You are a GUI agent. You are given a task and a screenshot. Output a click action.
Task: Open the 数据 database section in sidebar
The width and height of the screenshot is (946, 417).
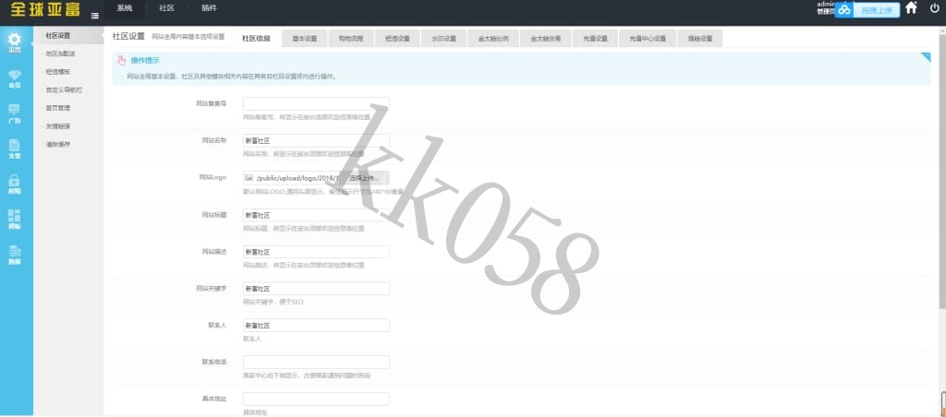[15, 255]
